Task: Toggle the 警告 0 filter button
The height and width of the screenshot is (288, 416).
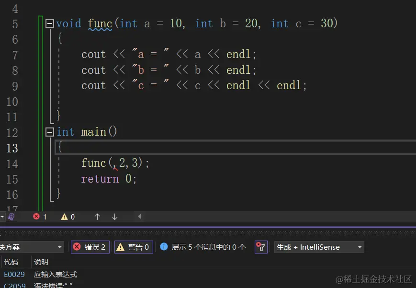Action: click(x=134, y=247)
